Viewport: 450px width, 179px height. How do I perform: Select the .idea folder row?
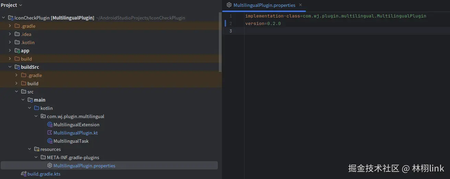[109, 34]
